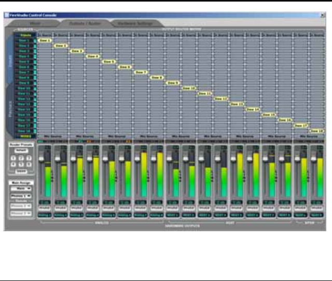Click the Save button under router presets
332x281 pixels.
[21, 170]
